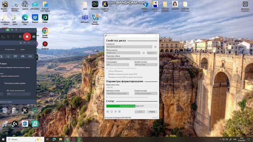
Task: Stop the Bandicam recording with red stop button
Action: point(27,37)
